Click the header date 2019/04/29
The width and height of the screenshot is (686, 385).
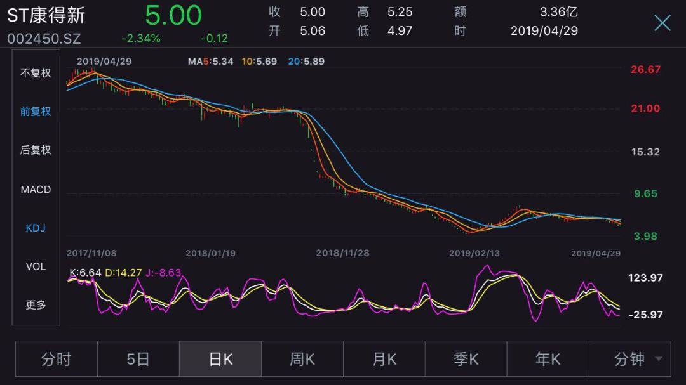[544, 30]
